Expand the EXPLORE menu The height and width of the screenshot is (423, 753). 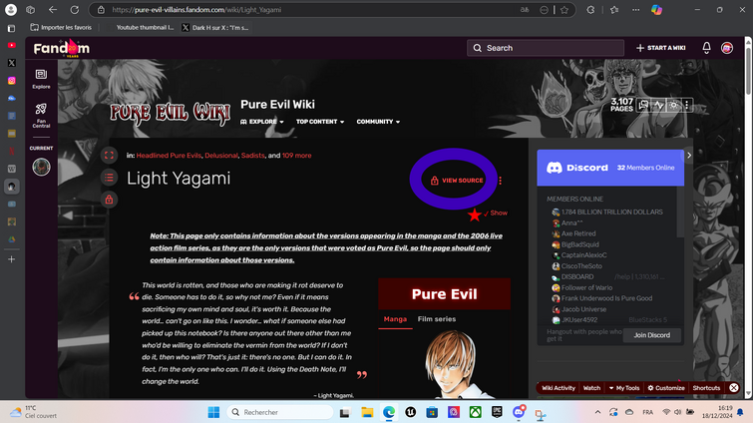262,122
